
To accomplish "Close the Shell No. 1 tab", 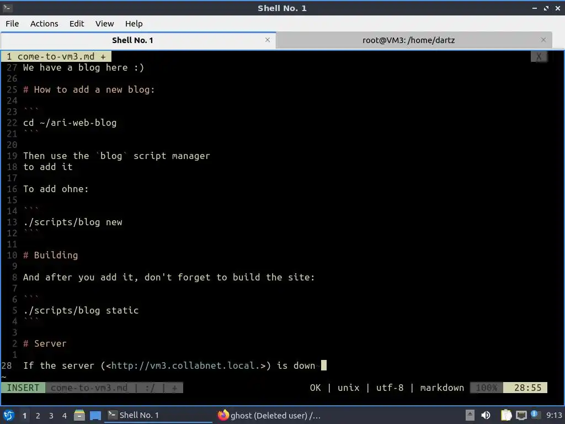I will pyautogui.click(x=268, y=40).
